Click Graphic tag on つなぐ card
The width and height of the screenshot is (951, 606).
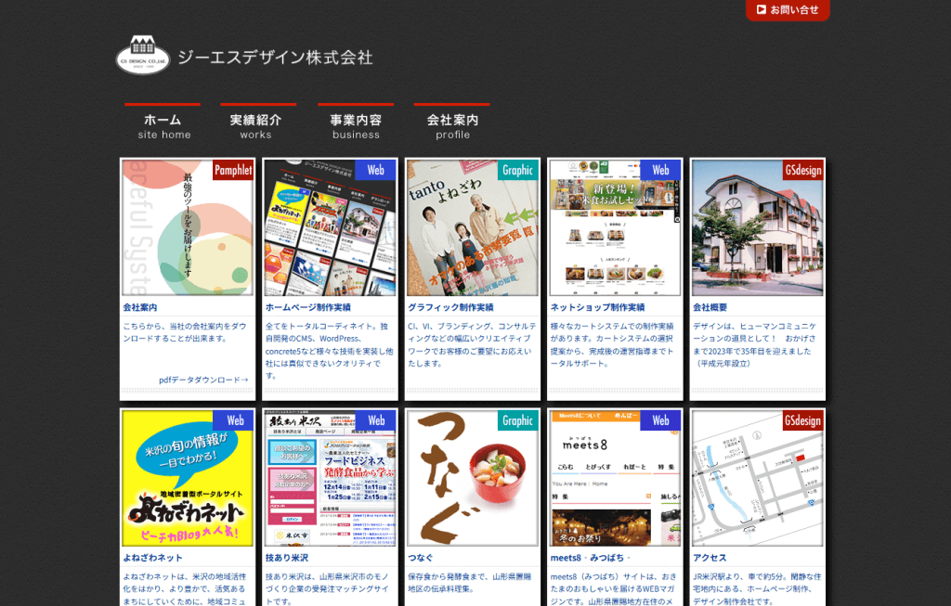pyautogui.click(x=517, y=420)
